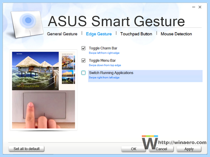Select the 'Toggle Charm Bar' label

[103, 48]
